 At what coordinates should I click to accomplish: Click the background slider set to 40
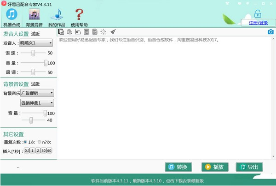pyautogui.click(x=31, y=120)
